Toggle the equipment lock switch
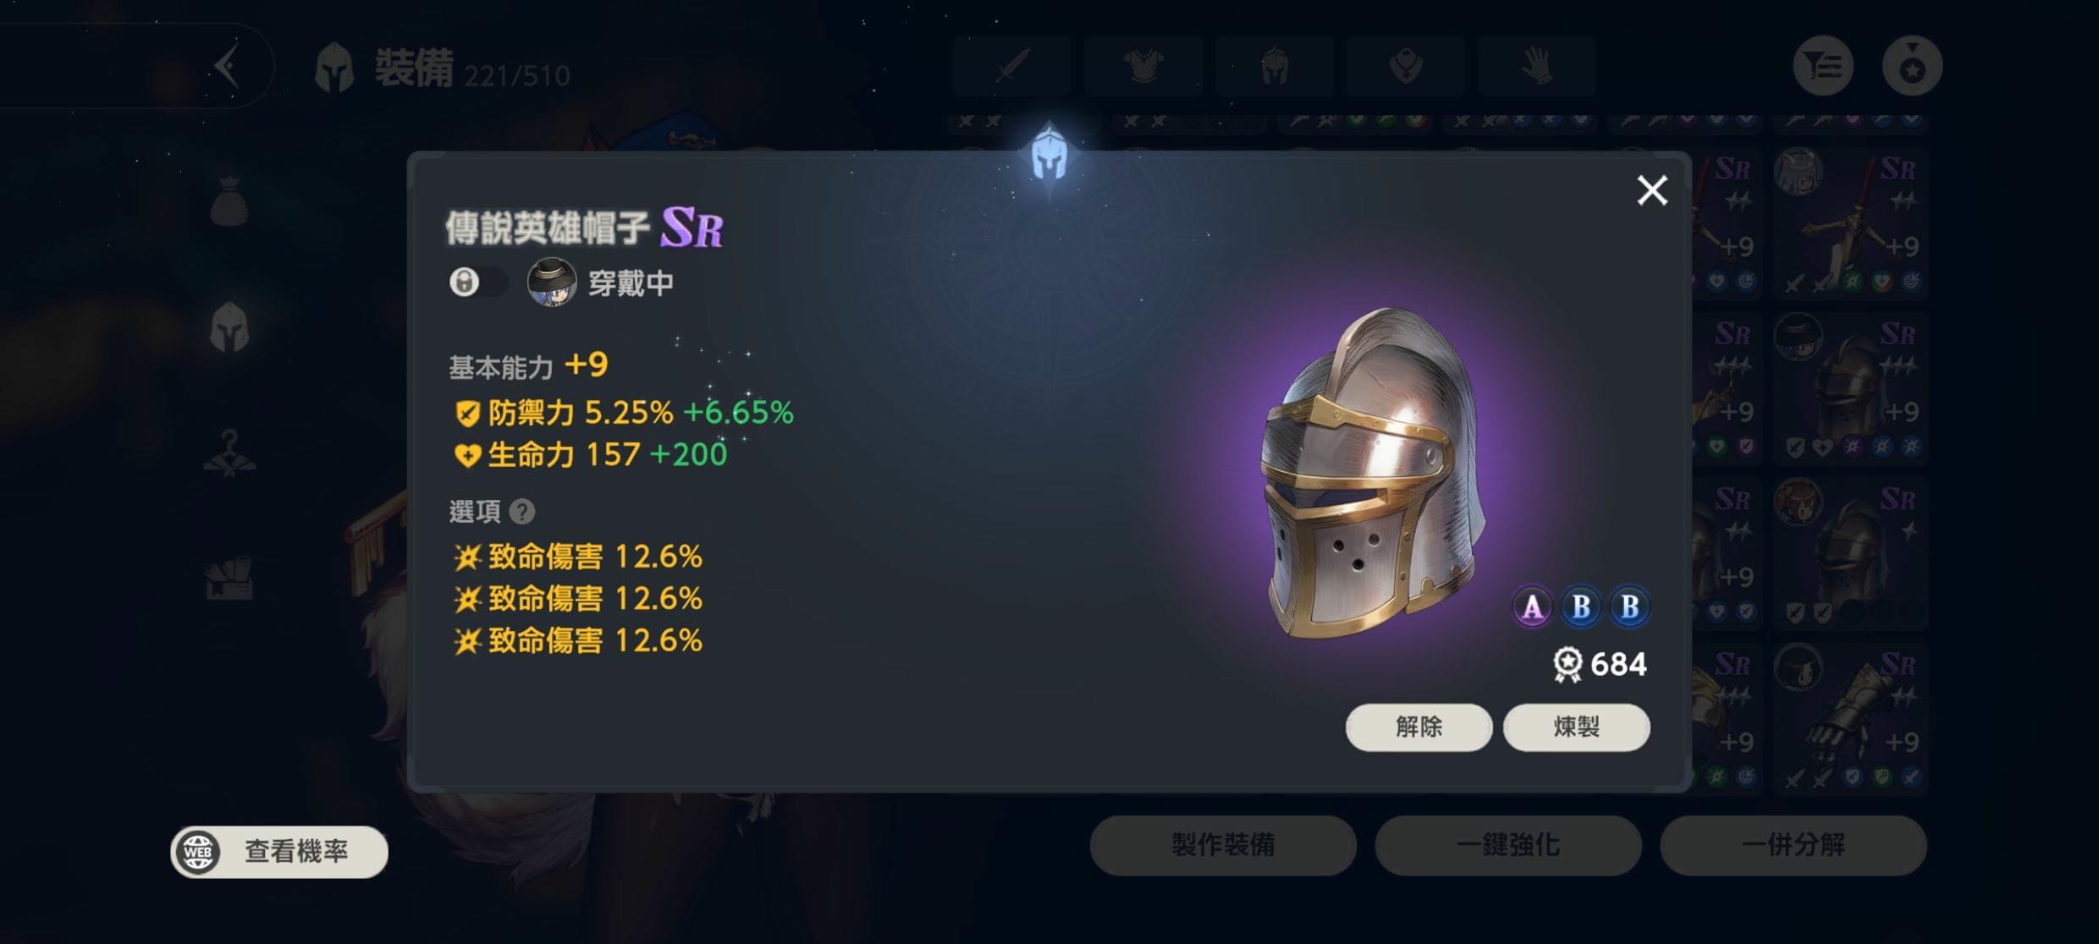The image size is (2099, 944). pyautogui.click(x=478, y=282)
